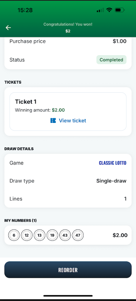Select number ball 43
This screenshot has width=136, height=301.
(x=65, y=235)
